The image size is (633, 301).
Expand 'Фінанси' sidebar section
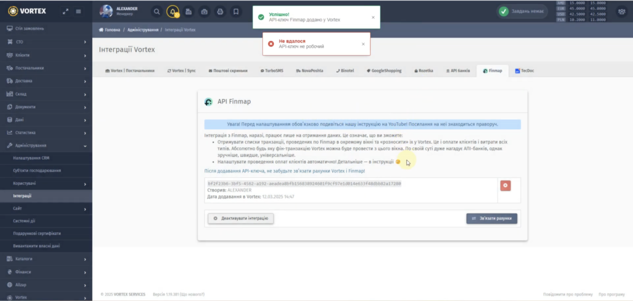point(46,272)
